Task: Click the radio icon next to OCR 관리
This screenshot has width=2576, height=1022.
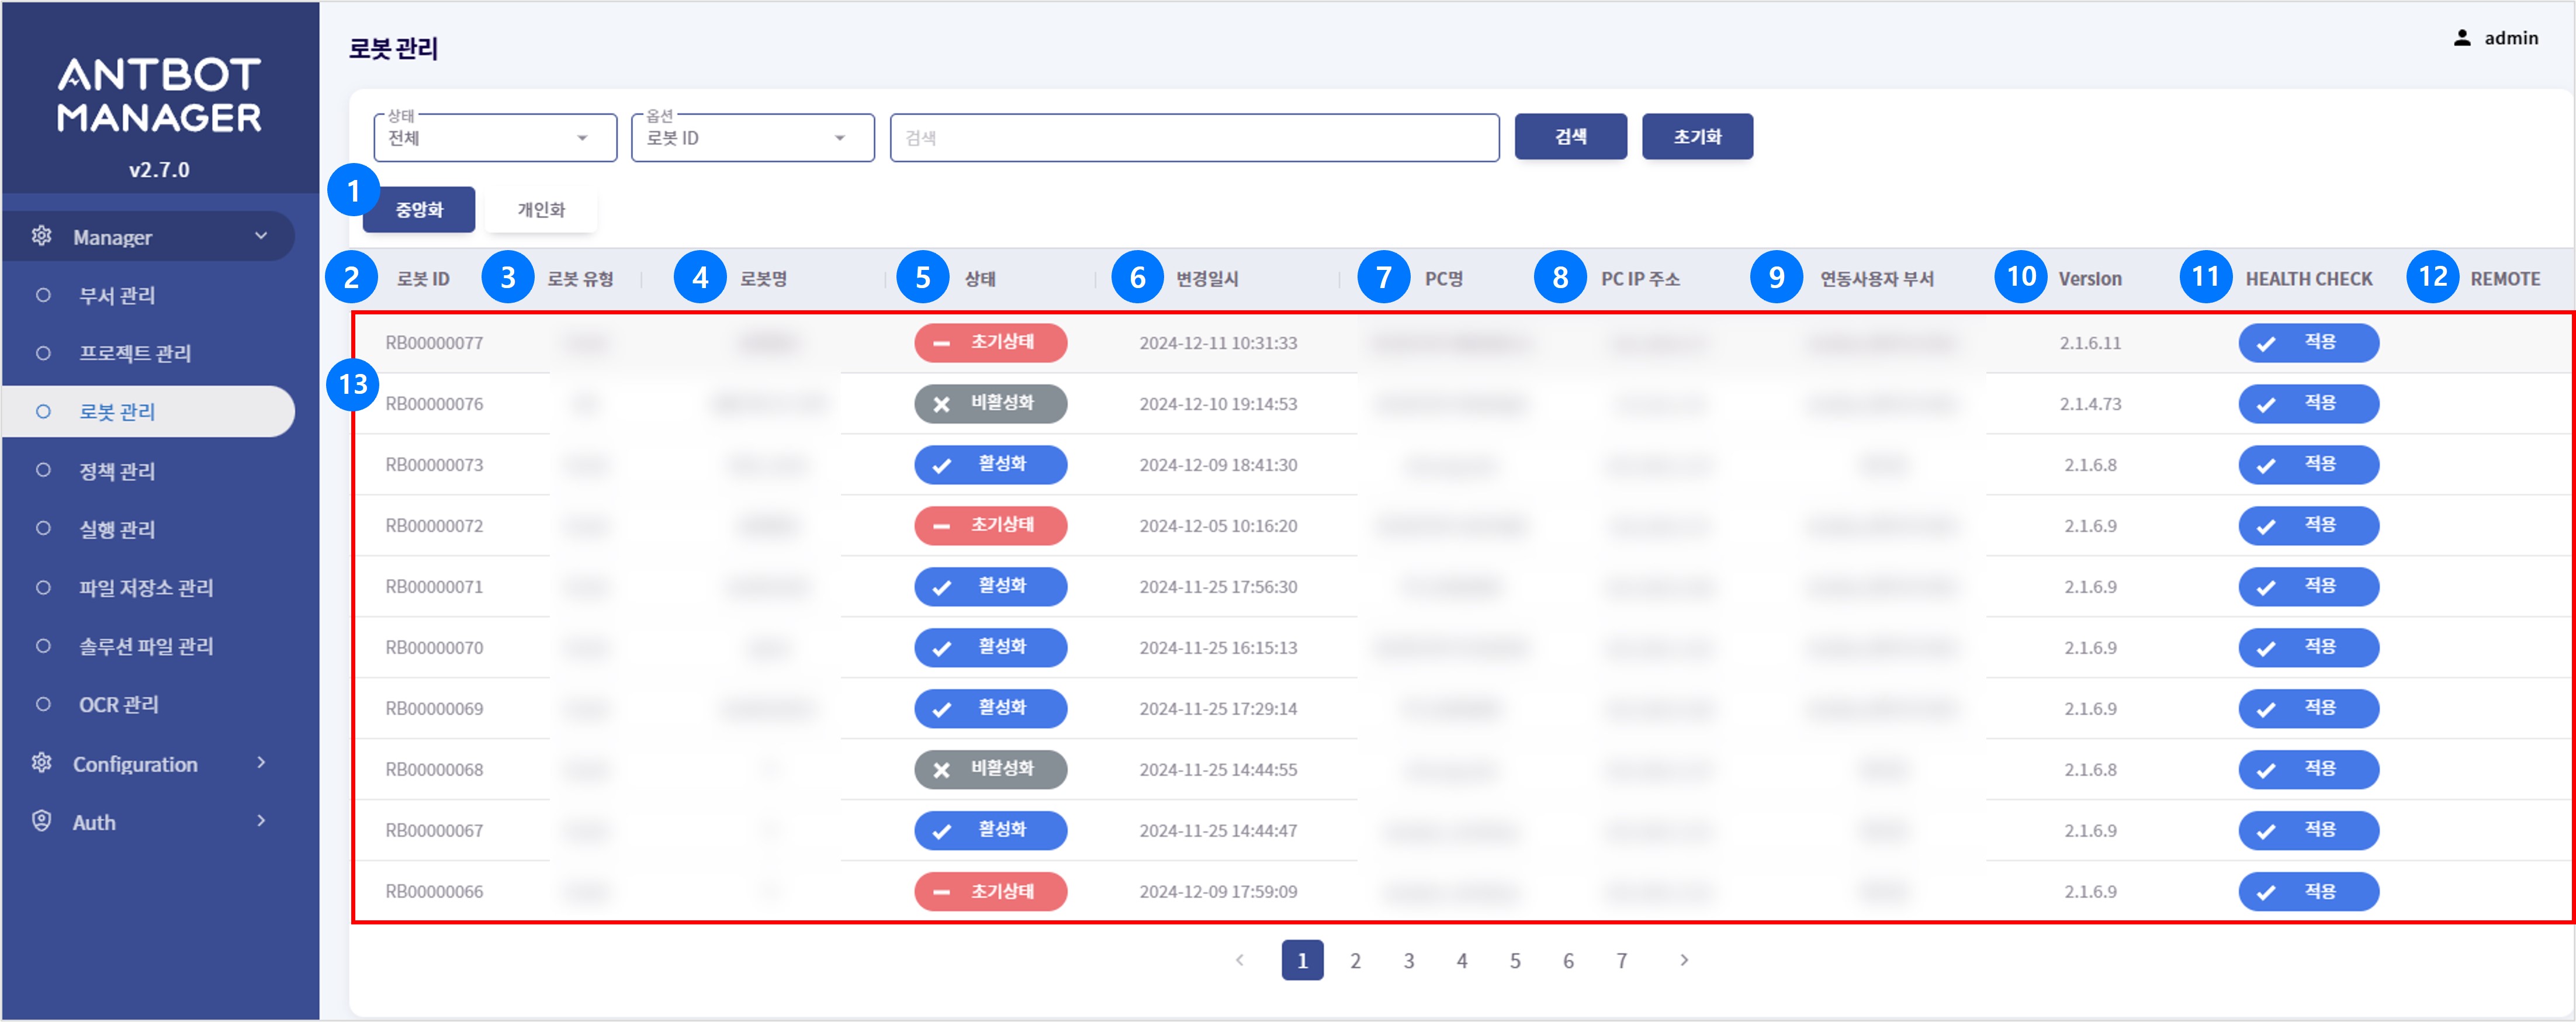Action: point(41,704)
